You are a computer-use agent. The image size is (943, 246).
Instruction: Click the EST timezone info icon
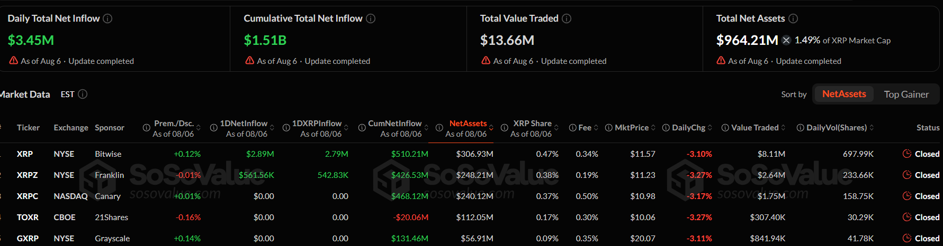point(83,94)
